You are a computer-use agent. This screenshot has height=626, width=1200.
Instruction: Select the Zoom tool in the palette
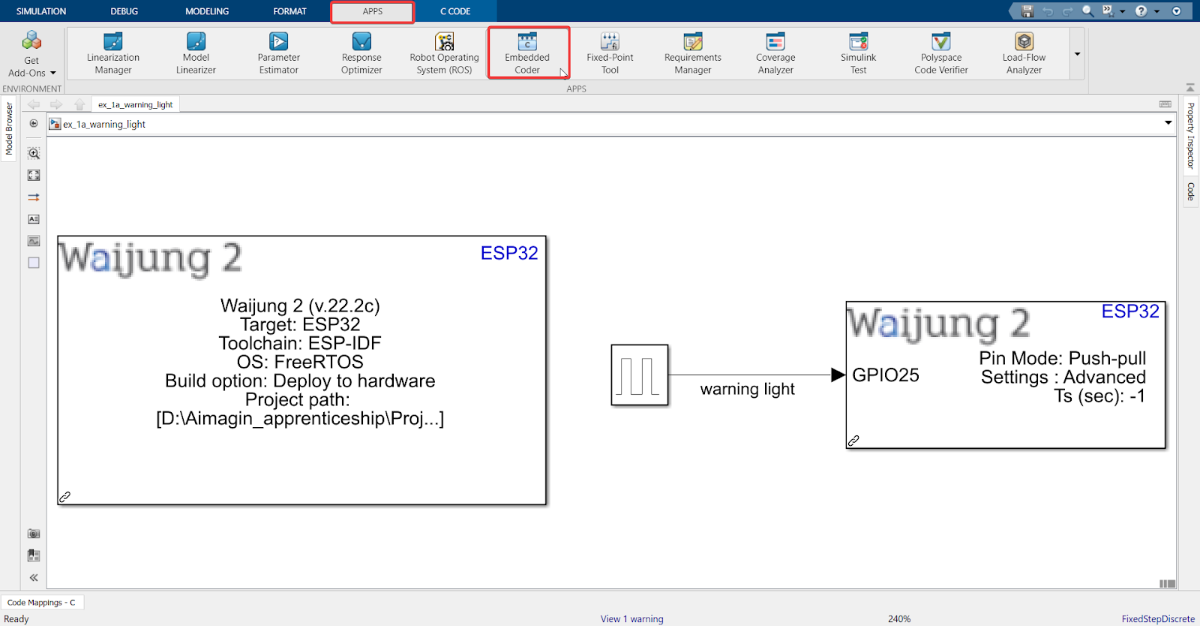pyautogui.click(x=34, y=153)
